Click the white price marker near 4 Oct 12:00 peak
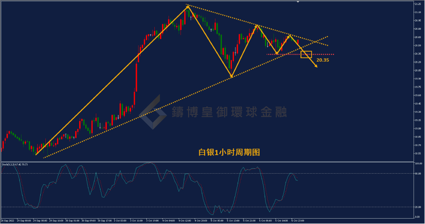The height and width of the screenshot is (224, 425). (191, 18)
